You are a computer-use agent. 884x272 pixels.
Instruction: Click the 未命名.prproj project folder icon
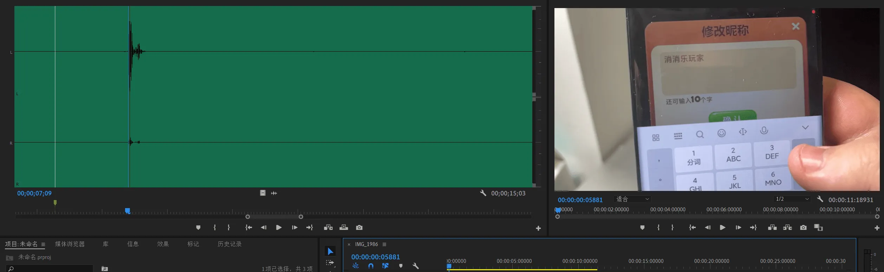coord(9,258)
